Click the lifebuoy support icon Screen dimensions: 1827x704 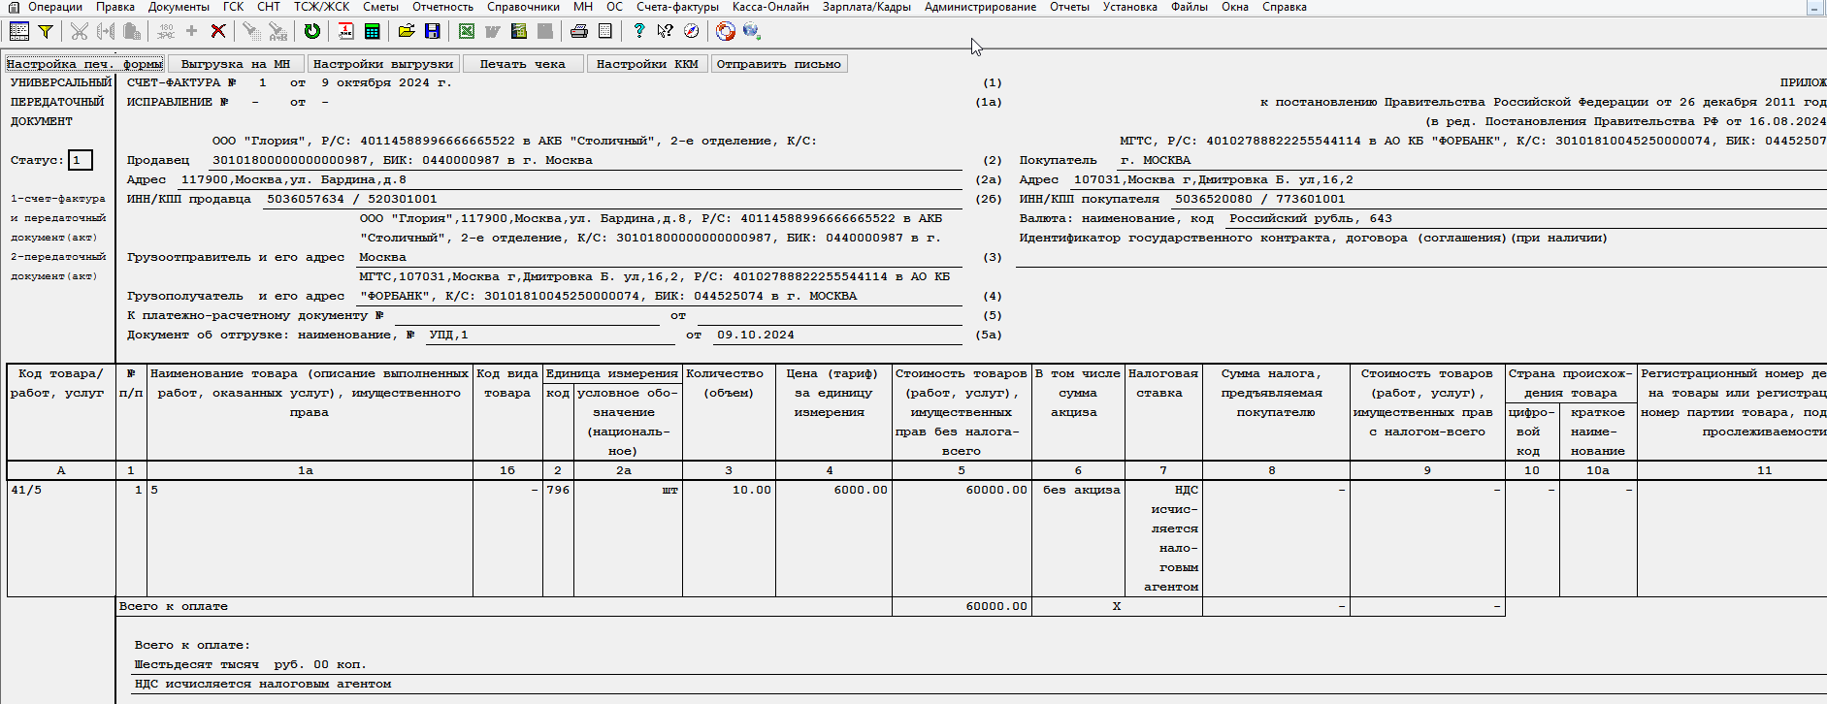726,31
